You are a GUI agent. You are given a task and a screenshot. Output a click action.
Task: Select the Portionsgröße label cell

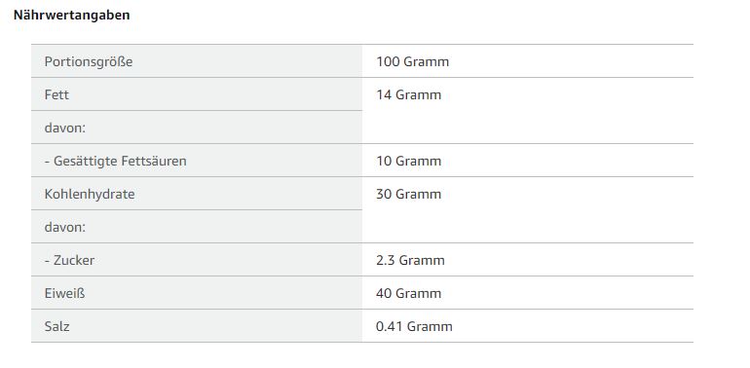197,61
